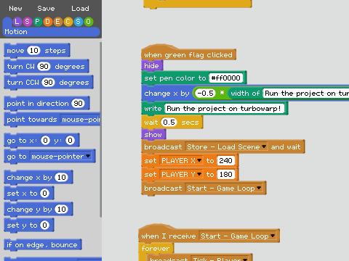Edit the y value in go to x y
349x261 pixels.
(x=70, y=141)
